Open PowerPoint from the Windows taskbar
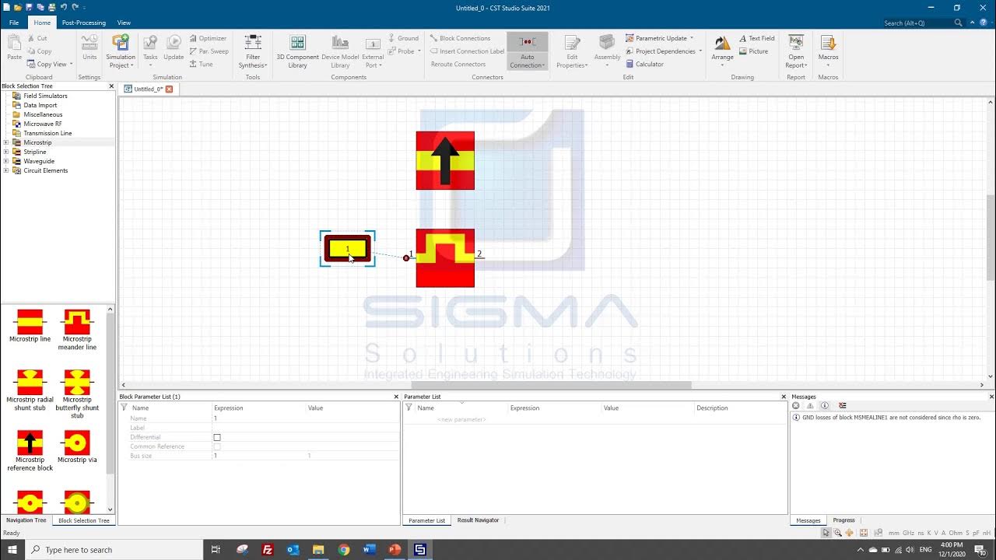Screen dimensions: 996x560 pyautogui.click(x=395, y=550)
